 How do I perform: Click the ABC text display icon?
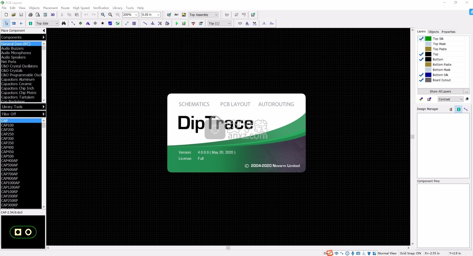click(176, 14)
